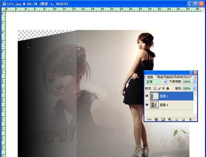206x157 pixels.
Task: Delete layer using trash icon
Action: (x=190, y=120)
